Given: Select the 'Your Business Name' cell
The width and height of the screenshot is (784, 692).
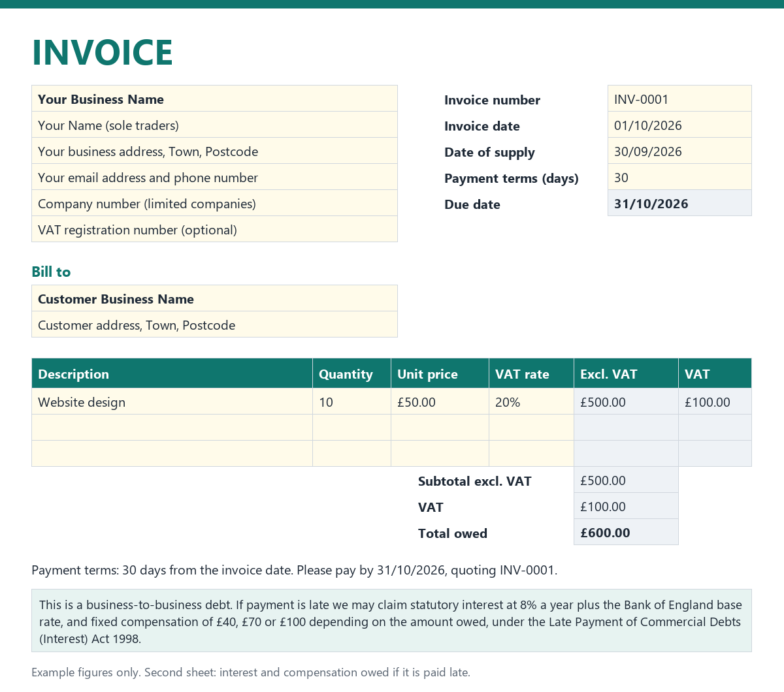Looking at the screenshot, I should pos(214,99).
